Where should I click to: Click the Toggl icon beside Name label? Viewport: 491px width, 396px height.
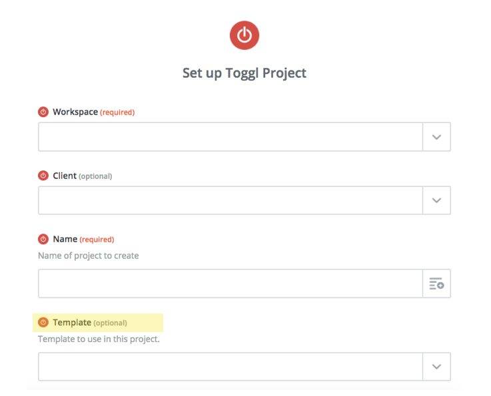43,239
